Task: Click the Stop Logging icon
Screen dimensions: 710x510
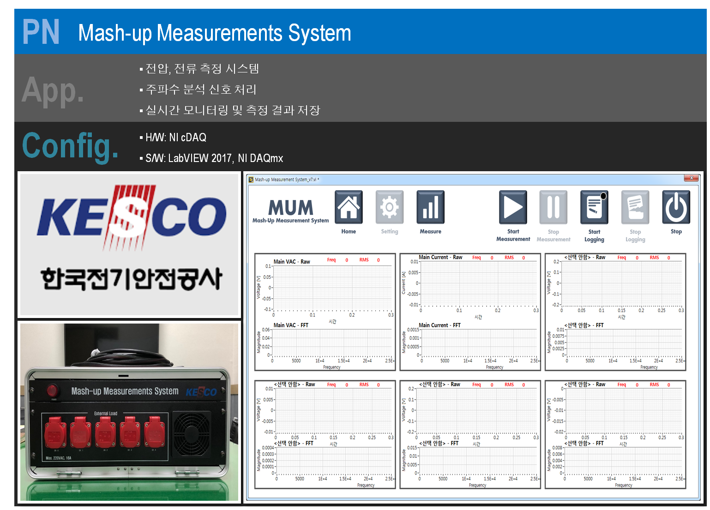Action: click(635, 207)
